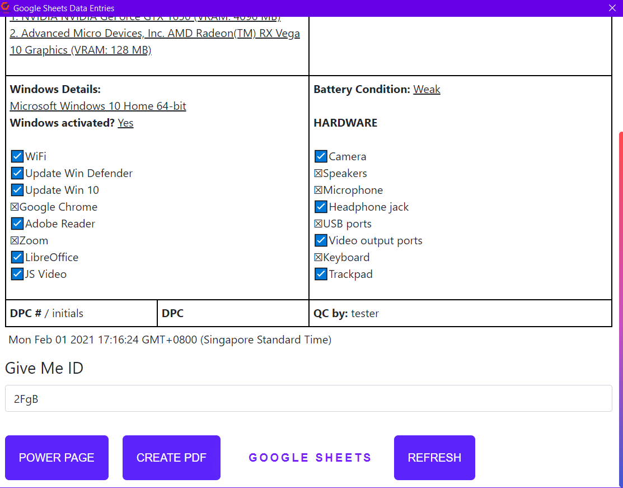Click the Microsoft Windows 10 Home 64-bit text

click(x=98, y=106)
